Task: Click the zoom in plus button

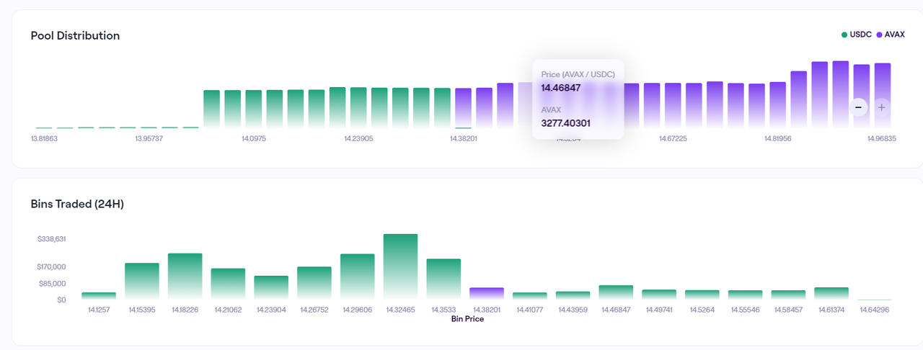Action: pyautogui.click(x=881, y=107)
